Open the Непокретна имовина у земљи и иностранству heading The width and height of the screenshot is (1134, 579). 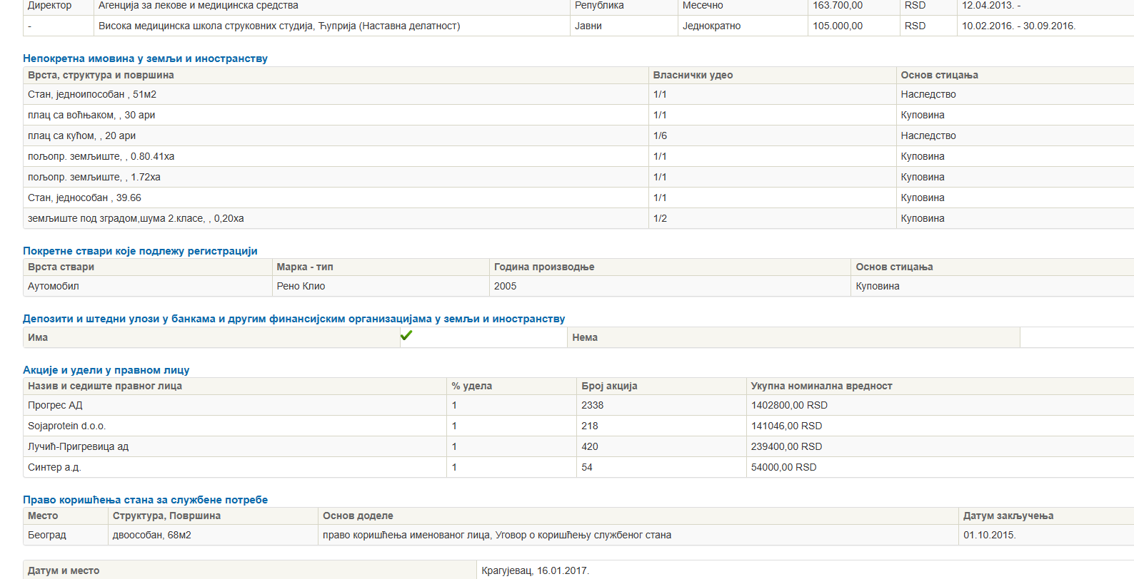[x=145, y=58]
